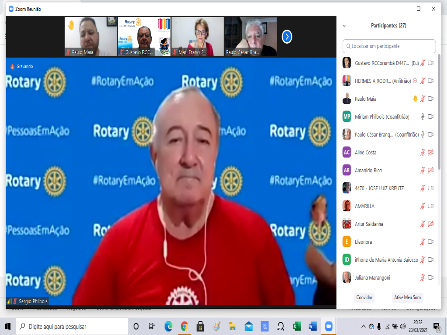The width and height of the screenshot is (447, 335).
Task: Click Aline Costa's disabled camera icon
Action: (x=430, y=152)
